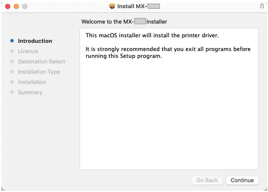Choose the Destination Select step
This screenshot has height=192, width=268.
click(x=42, y=62)
